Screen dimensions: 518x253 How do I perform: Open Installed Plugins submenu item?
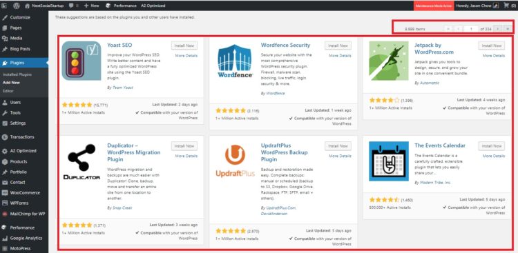pos(17,74)
